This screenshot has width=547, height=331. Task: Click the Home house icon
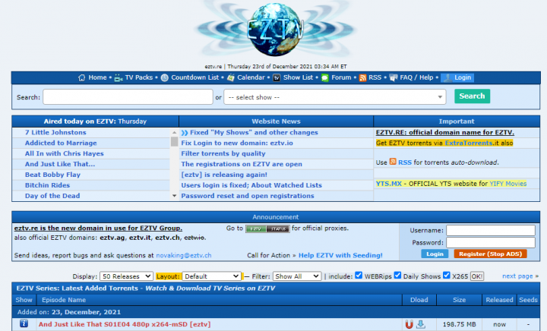[82, 77]
